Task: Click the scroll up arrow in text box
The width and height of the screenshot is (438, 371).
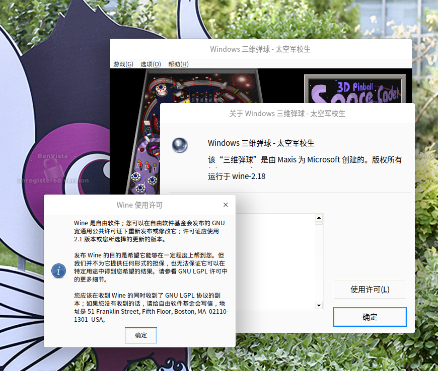Action: click(319, 218)
